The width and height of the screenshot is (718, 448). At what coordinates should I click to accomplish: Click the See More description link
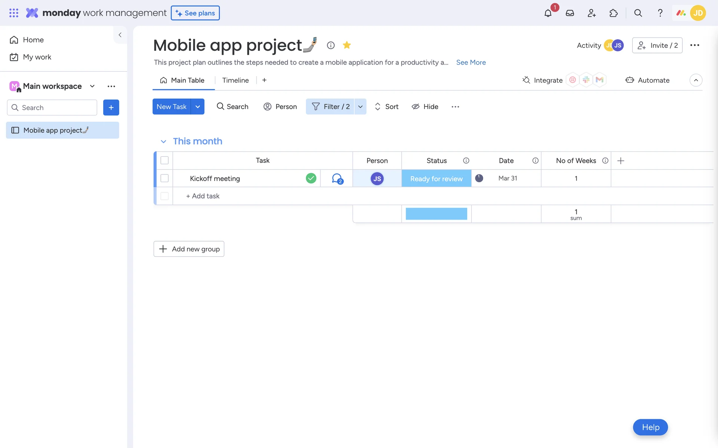click(x=471, y=62)
